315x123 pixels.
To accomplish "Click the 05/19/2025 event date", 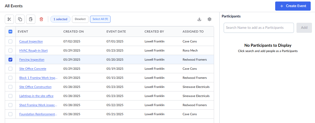I will (115, 69).
